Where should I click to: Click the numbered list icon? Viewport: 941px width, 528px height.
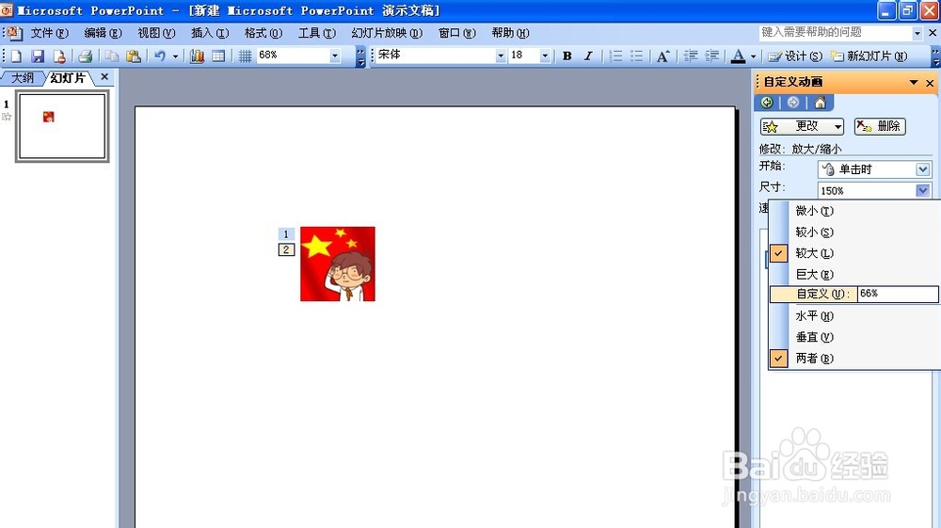coord(615,56)
